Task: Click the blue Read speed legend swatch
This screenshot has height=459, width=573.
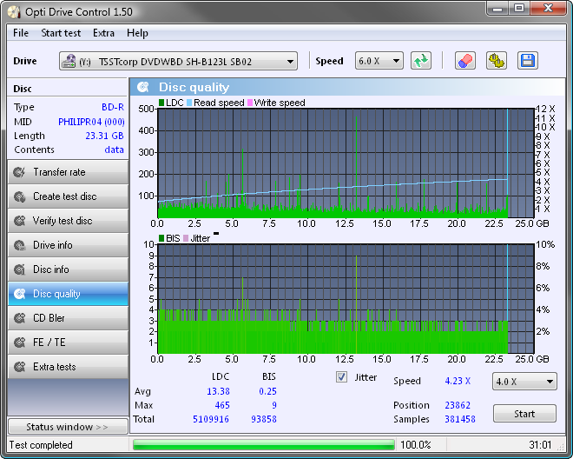Action: click(189, 103)
